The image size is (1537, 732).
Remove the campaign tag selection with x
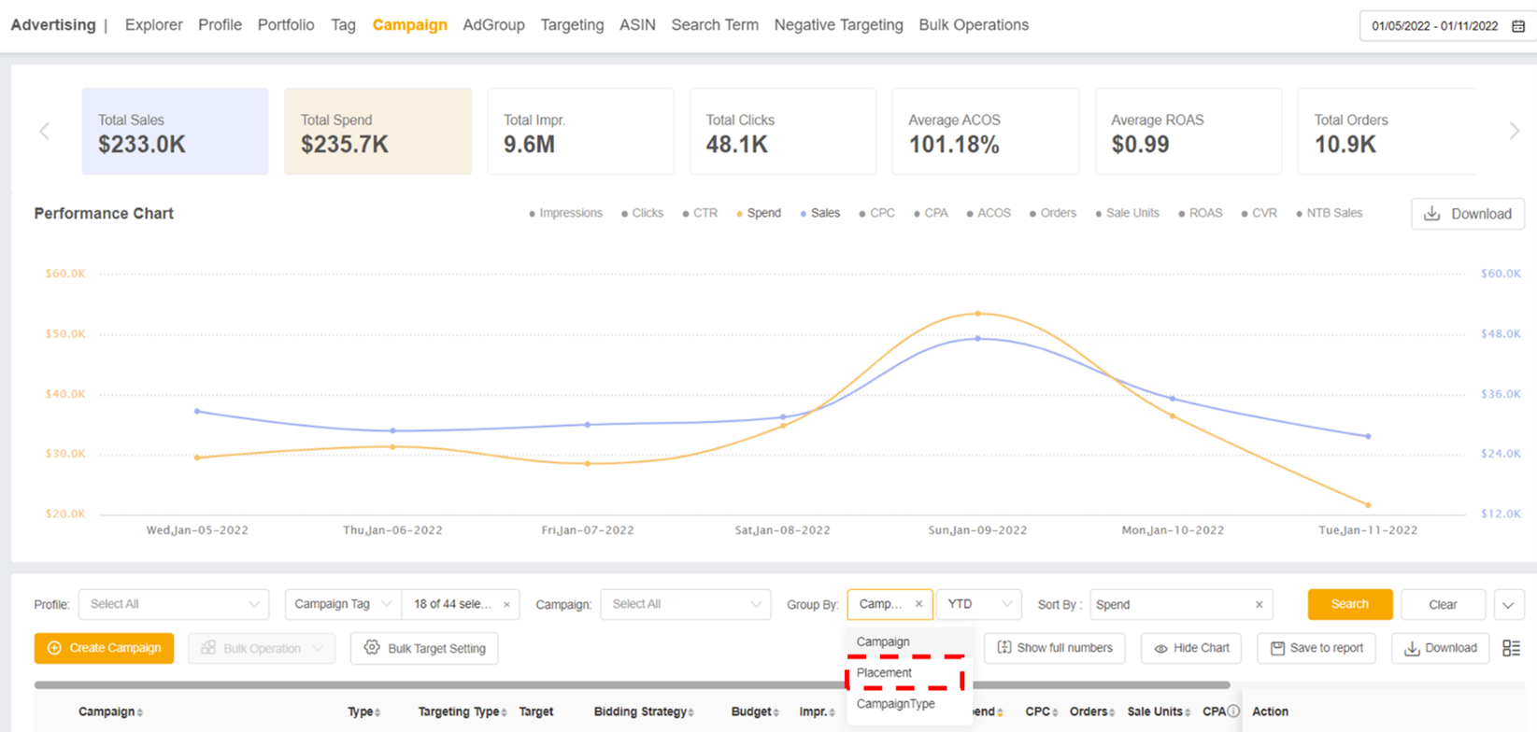506,605
